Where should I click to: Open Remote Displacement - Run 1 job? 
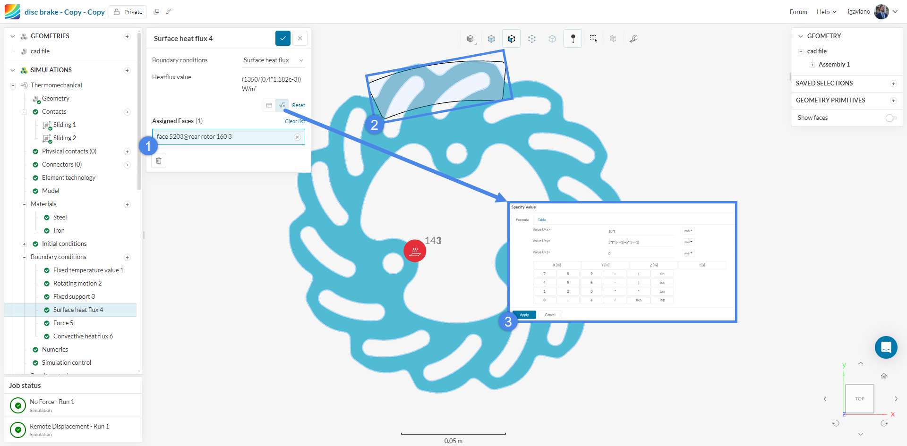pyautogui.click(x=73, y=430)
